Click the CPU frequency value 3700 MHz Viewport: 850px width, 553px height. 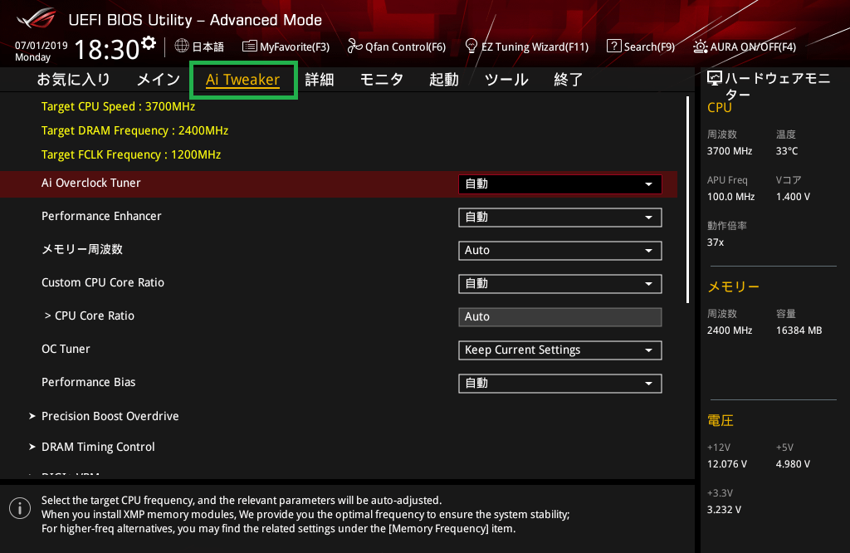pyautogui.click(x=730, y=151)
